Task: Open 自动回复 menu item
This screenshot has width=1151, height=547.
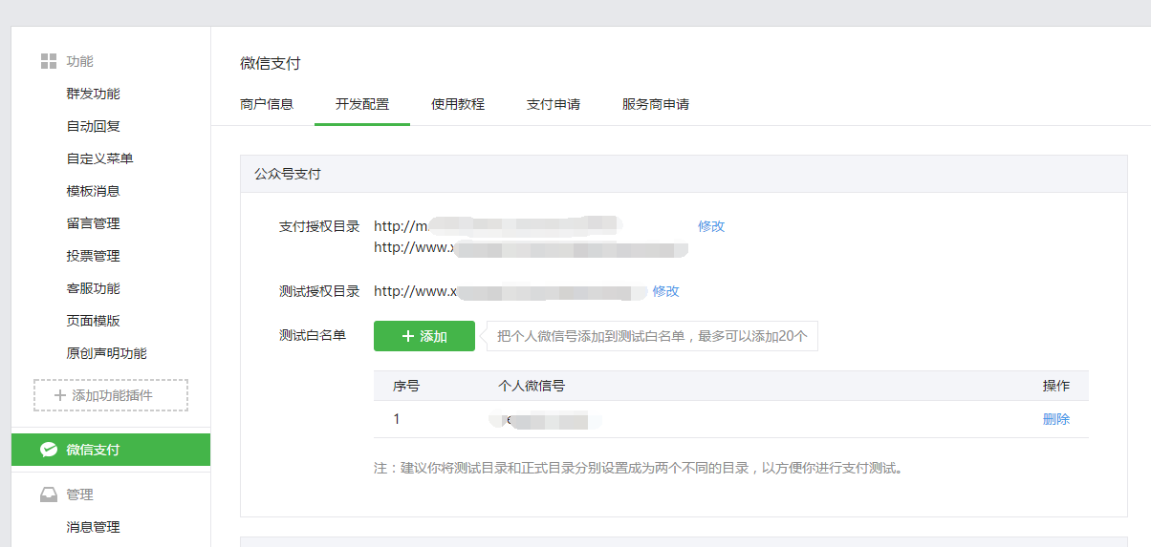Action: pyautogui.click(x=93, y=126)
